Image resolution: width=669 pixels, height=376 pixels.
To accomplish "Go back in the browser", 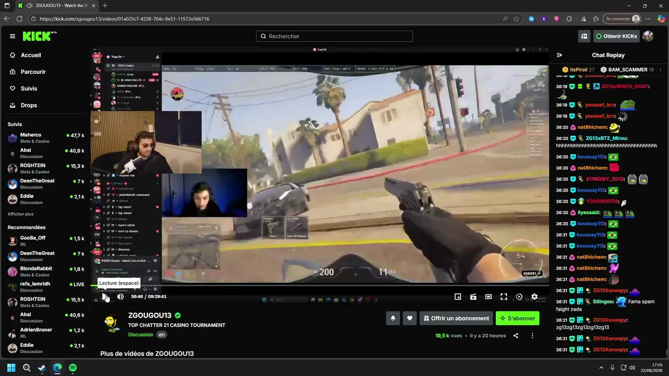I will pos(7,19).
